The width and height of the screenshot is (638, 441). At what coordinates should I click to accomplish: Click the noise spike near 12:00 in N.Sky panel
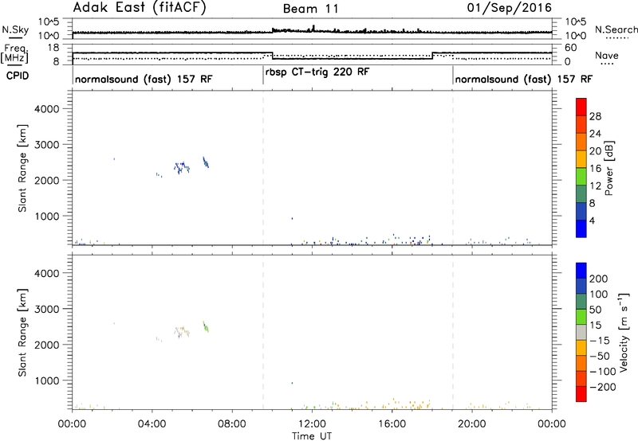[313, 29]
